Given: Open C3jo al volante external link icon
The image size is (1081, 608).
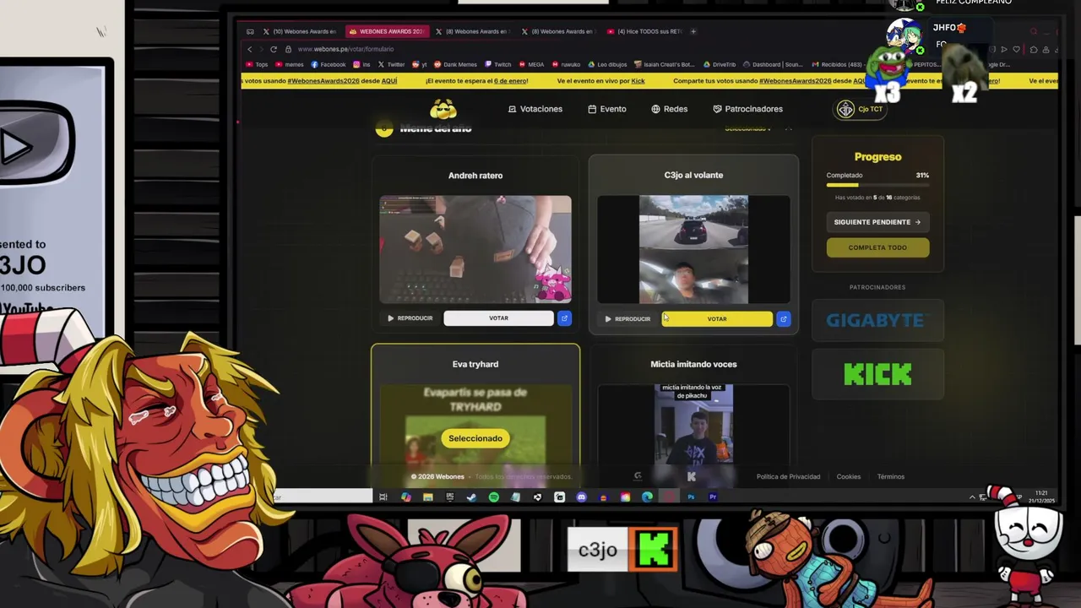Looking at the screenshot, I should (783, 319).
